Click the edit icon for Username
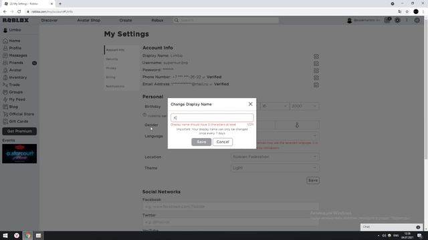The image size is (428, 240). [x=316, y=63]
